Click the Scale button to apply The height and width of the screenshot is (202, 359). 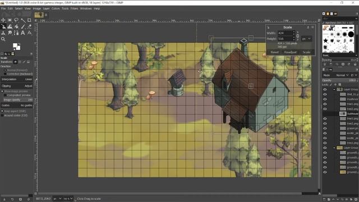[306, 52]
